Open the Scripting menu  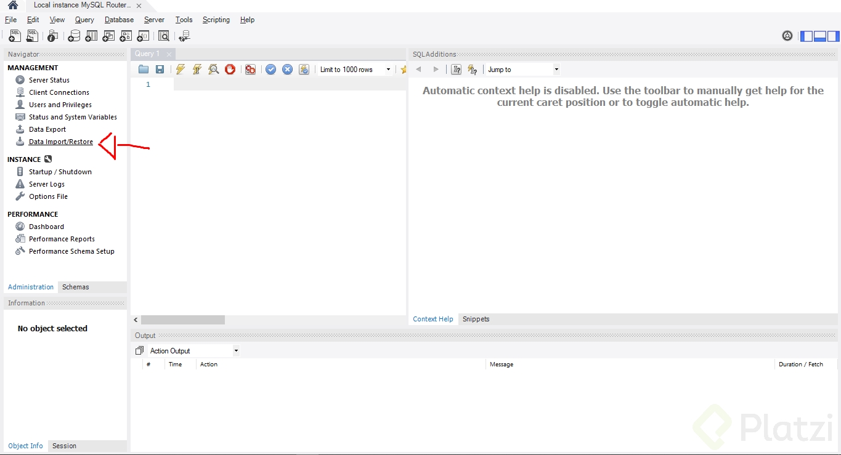(216, 20)
